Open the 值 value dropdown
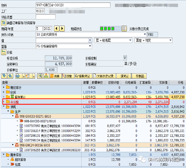The width and height of the screenshot is (186, 168). [x=90, y=40]
